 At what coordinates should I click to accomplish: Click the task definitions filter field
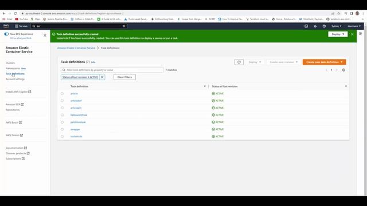click(x=112, y=70)
